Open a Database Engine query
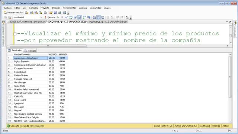The image size is (238, 134). (x=26, y=13)
